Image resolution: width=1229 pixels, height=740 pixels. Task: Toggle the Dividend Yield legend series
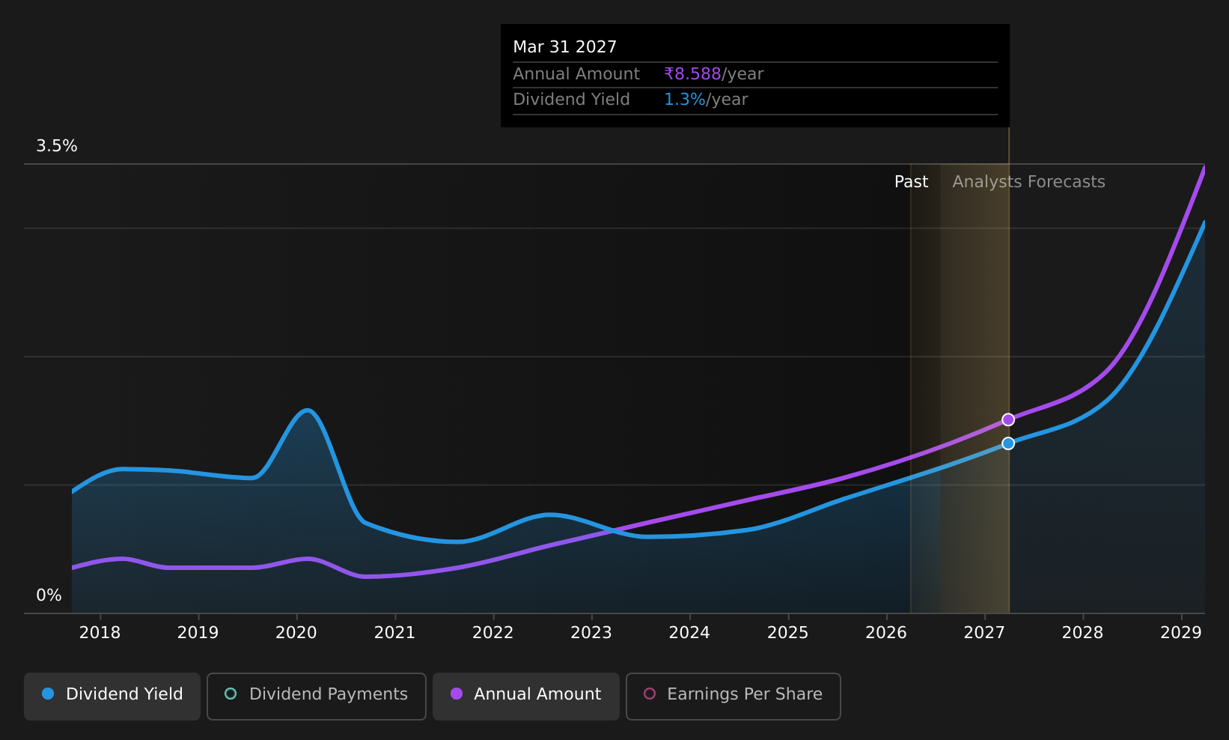pyautogui.click(x=112, y=696)
